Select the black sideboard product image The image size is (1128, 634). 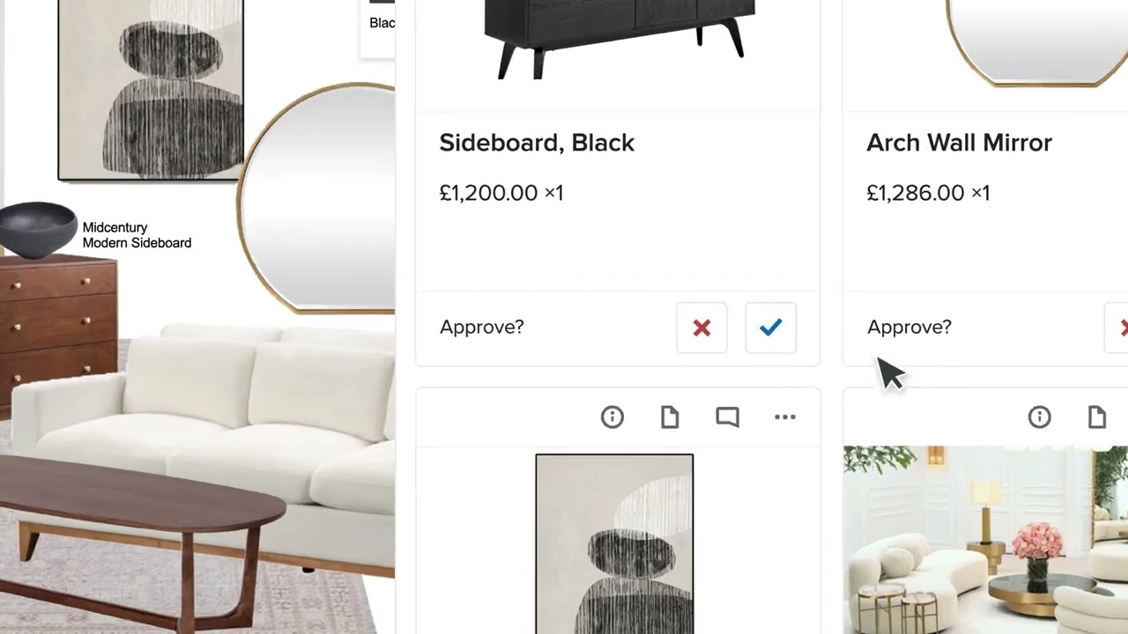[620, 38]
